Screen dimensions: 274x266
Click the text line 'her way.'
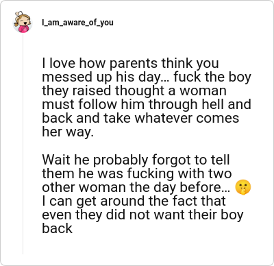68,132
